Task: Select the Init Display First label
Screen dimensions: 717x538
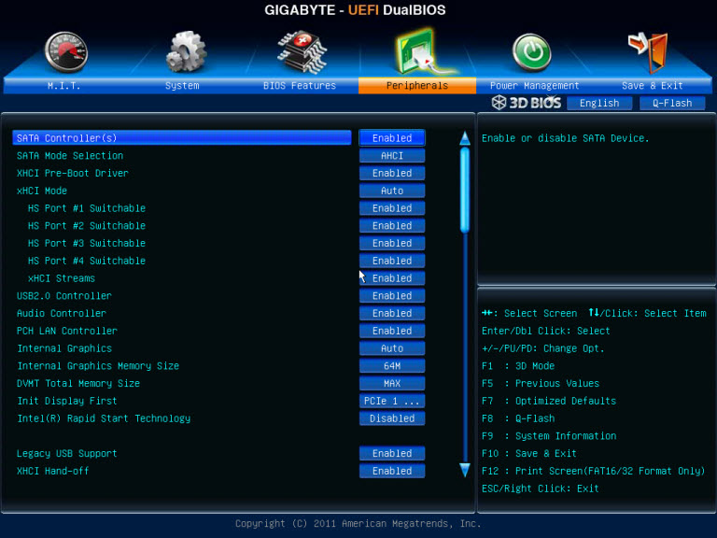Action: (x=67, y=401)
